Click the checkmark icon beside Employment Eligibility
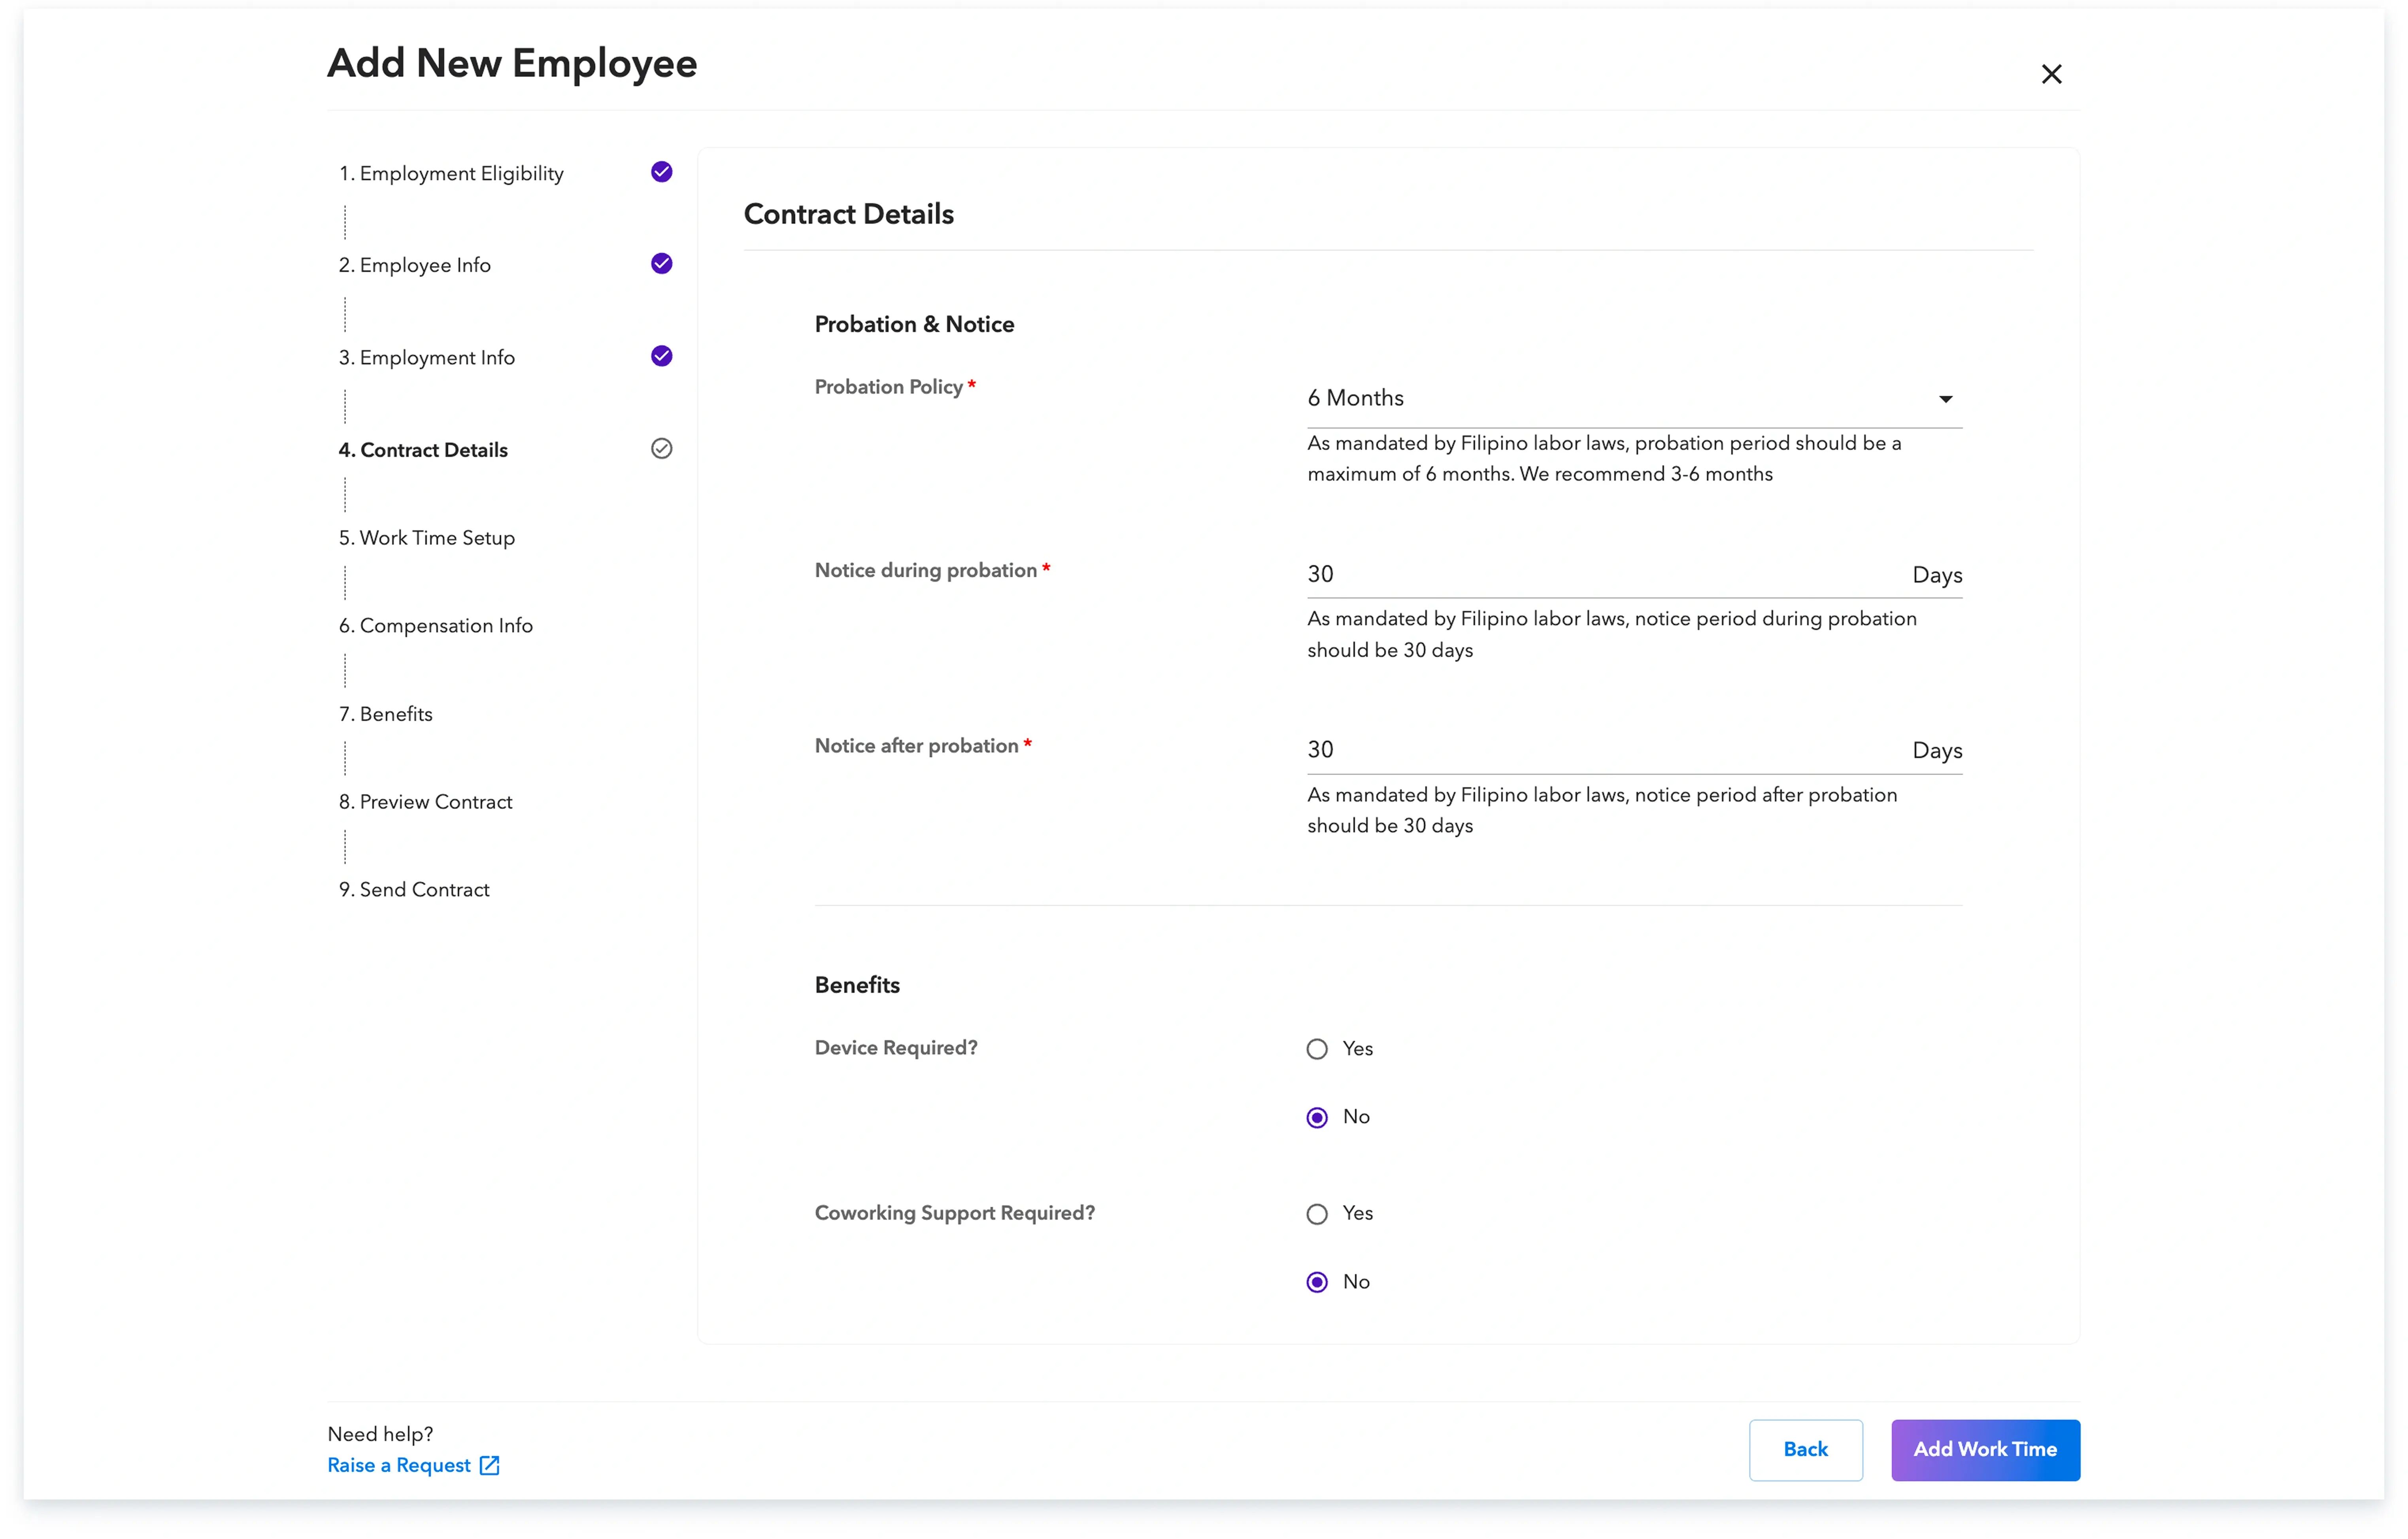Image resolution: width=2408 pixels, height=1539 pixels. tap(661, 172)
